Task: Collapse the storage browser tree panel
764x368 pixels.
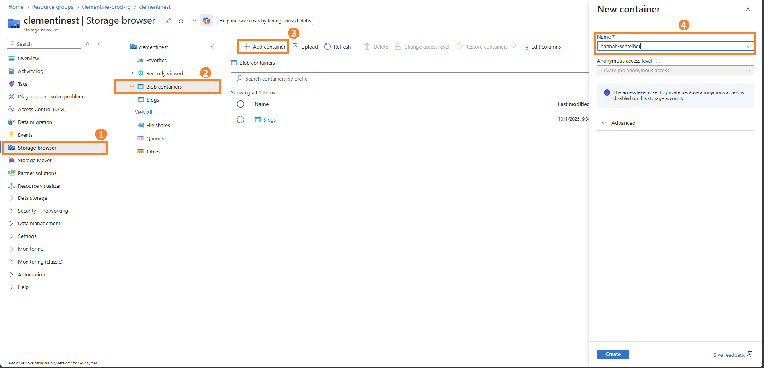Action: [212, 47]
